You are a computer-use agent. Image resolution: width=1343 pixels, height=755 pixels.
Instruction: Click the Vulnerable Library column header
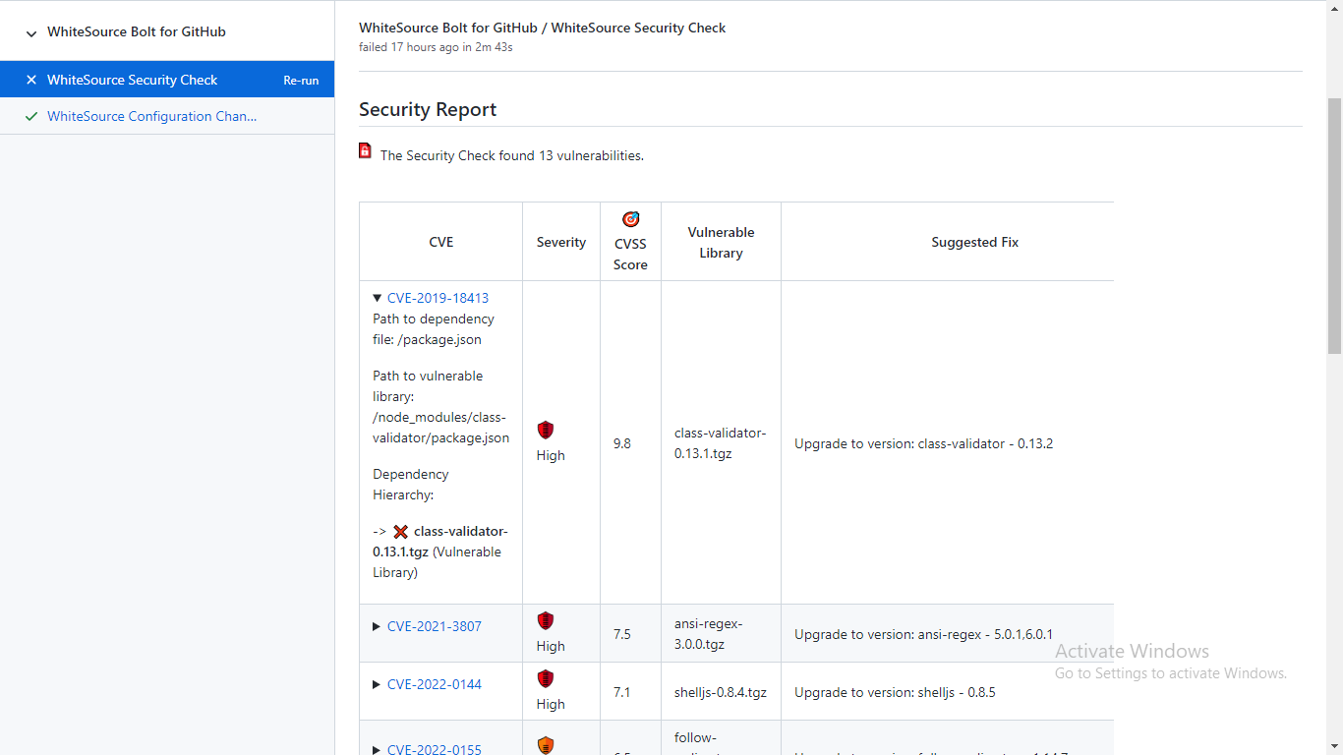721,243
